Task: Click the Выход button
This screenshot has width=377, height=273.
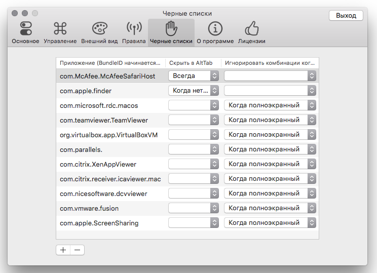Action: point(346,15)
